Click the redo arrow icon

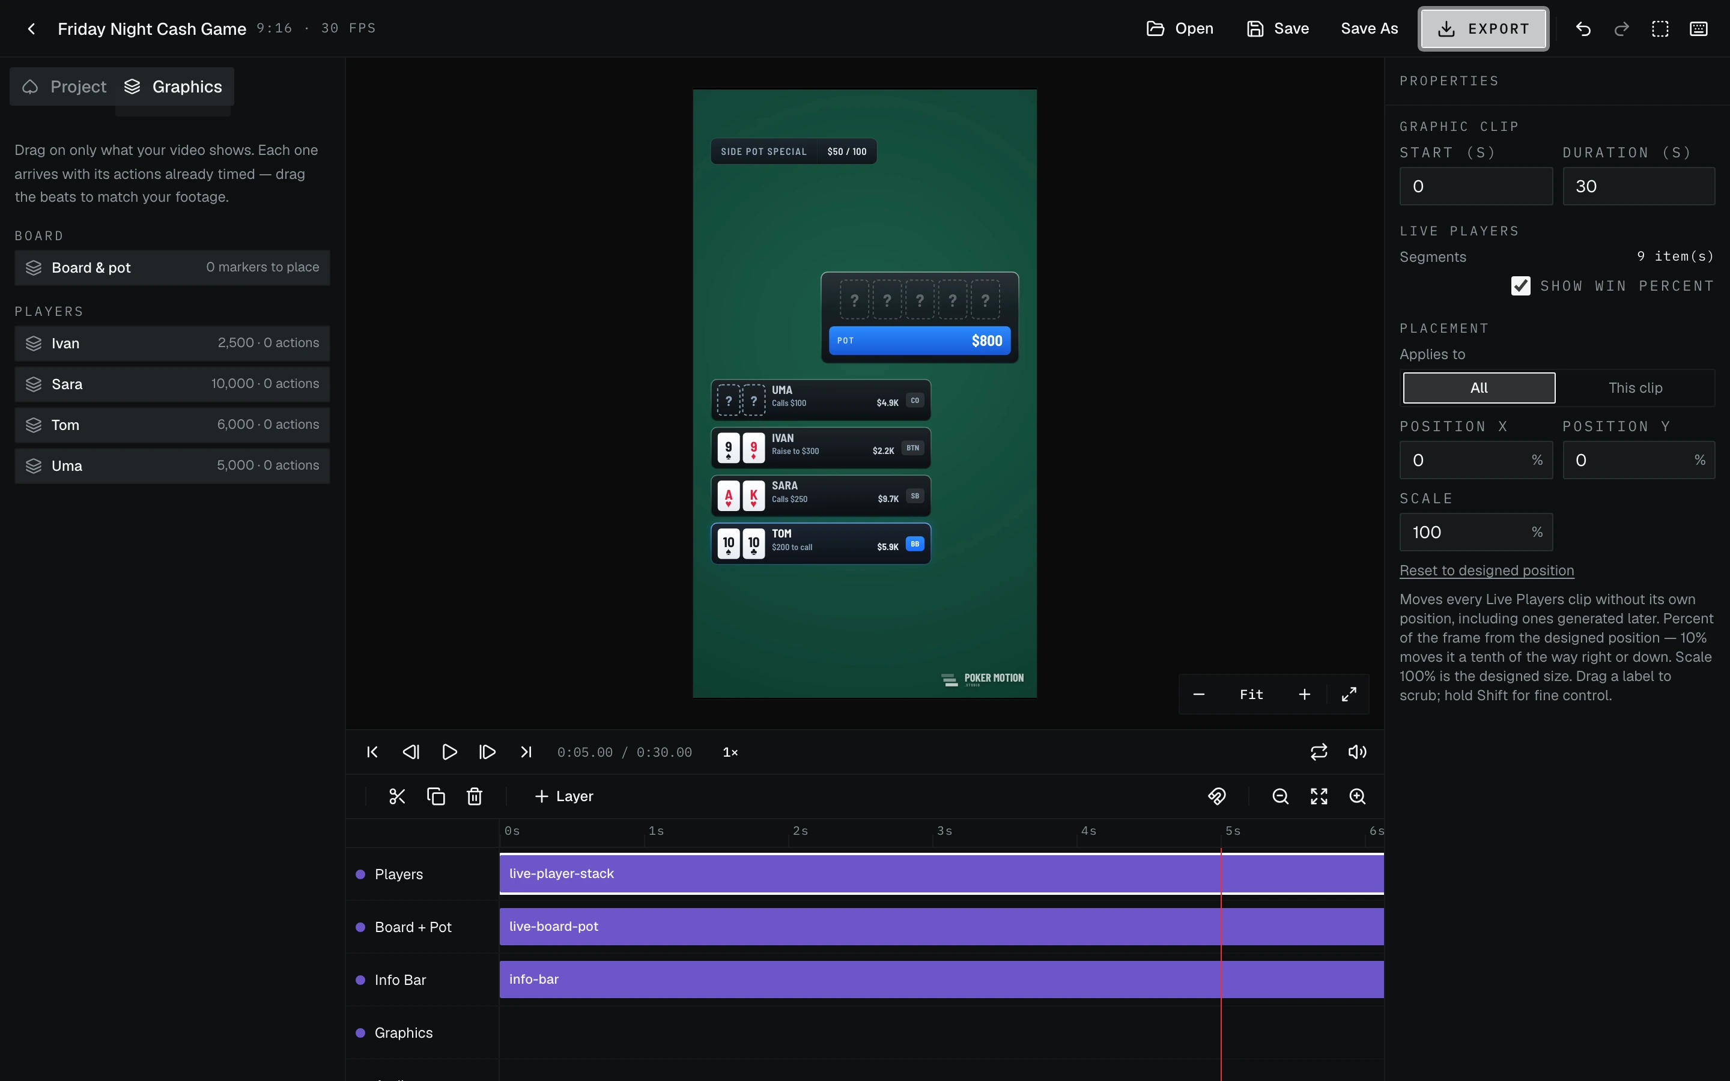1621,29
